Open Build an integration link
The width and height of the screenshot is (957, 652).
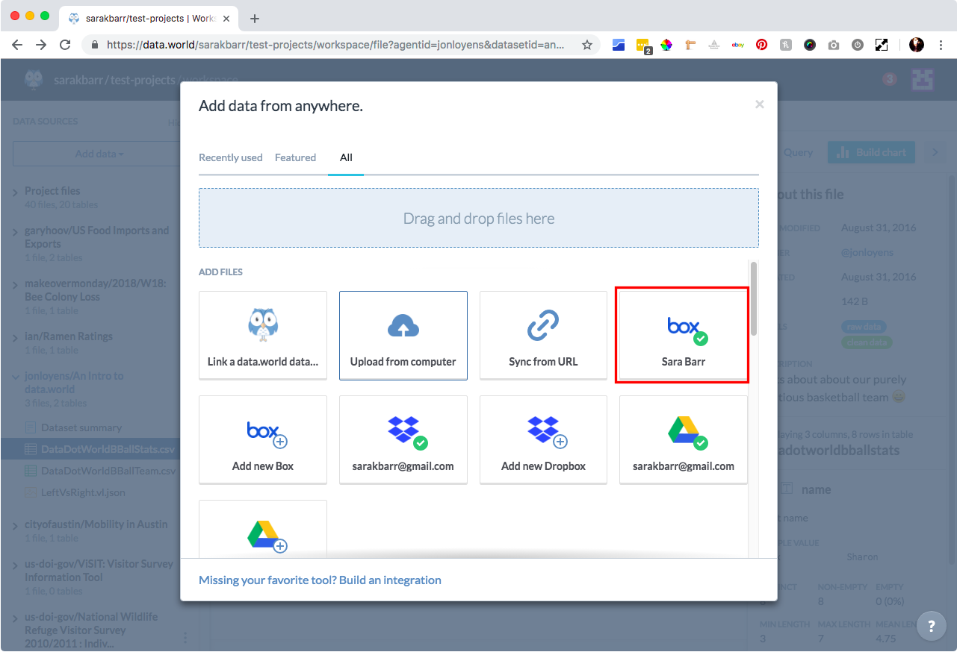tap(390, 580)
